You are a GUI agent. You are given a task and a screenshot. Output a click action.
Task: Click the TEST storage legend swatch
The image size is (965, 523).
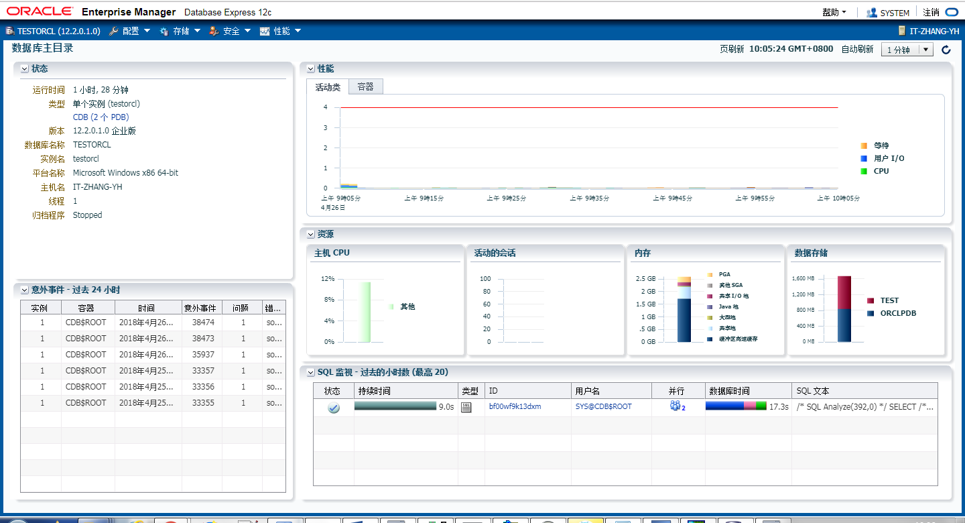tap(871, 300)
